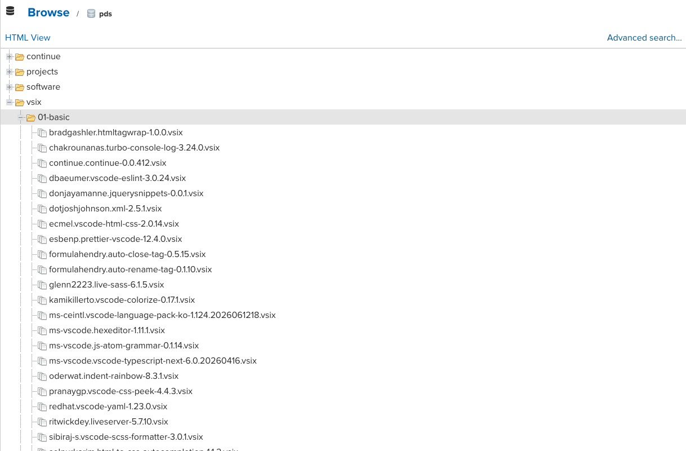The width and height of the screenshot is (686, 451).
Task: Click the vsix folder icon
Action: pos(20,103)
